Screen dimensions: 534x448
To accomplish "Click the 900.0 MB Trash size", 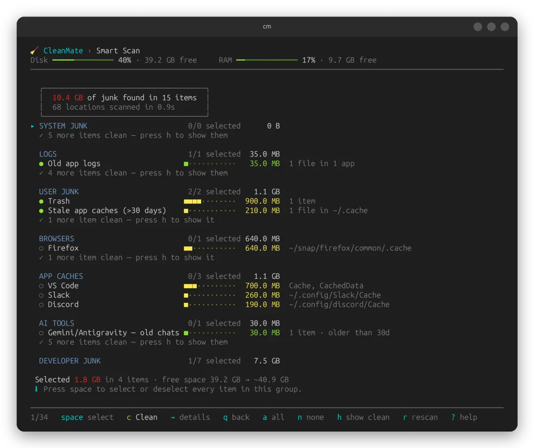I will (x=263, y=201).
